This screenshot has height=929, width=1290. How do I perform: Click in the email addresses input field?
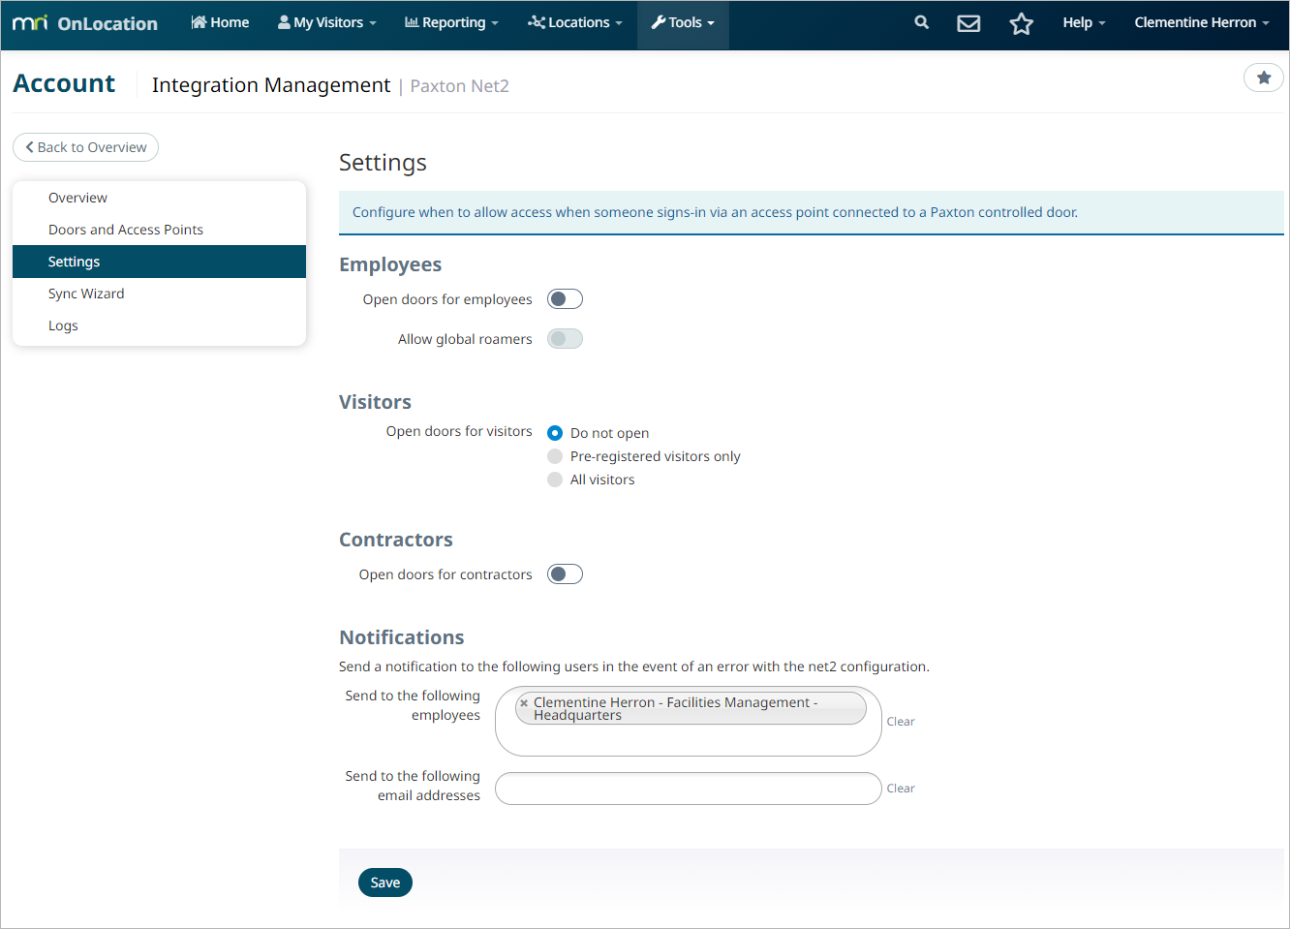689,789
